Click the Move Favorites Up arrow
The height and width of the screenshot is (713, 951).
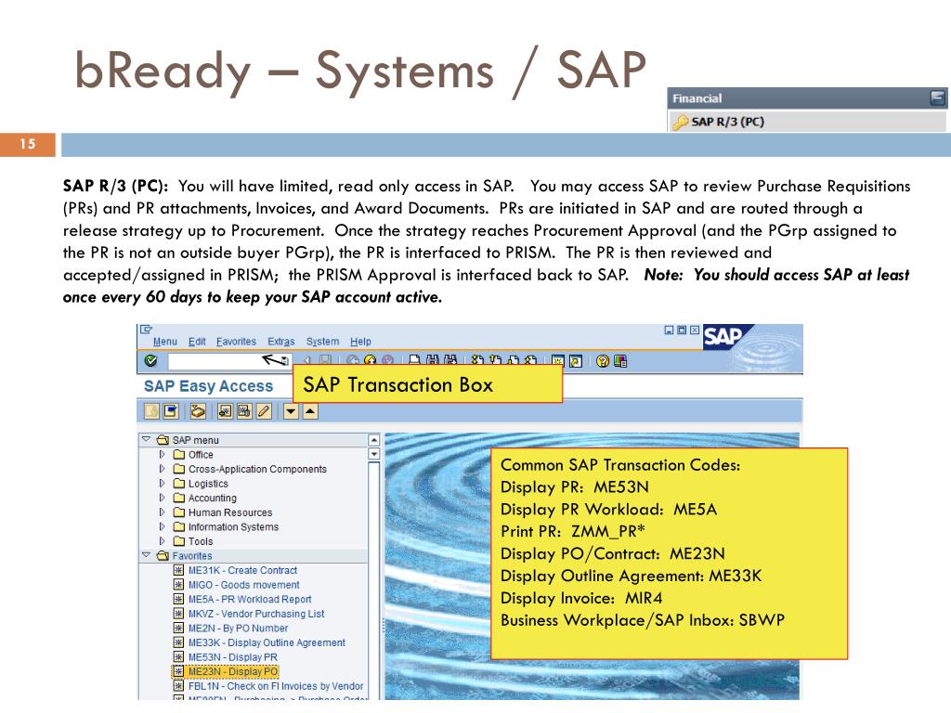click(x=310, y=411)
